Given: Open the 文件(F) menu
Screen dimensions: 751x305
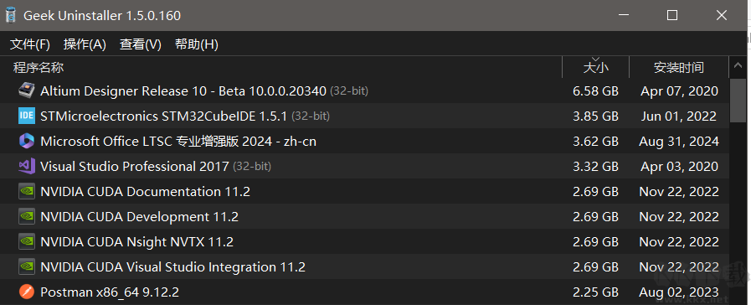Looking at the screenshot, I should coord(30,44).
